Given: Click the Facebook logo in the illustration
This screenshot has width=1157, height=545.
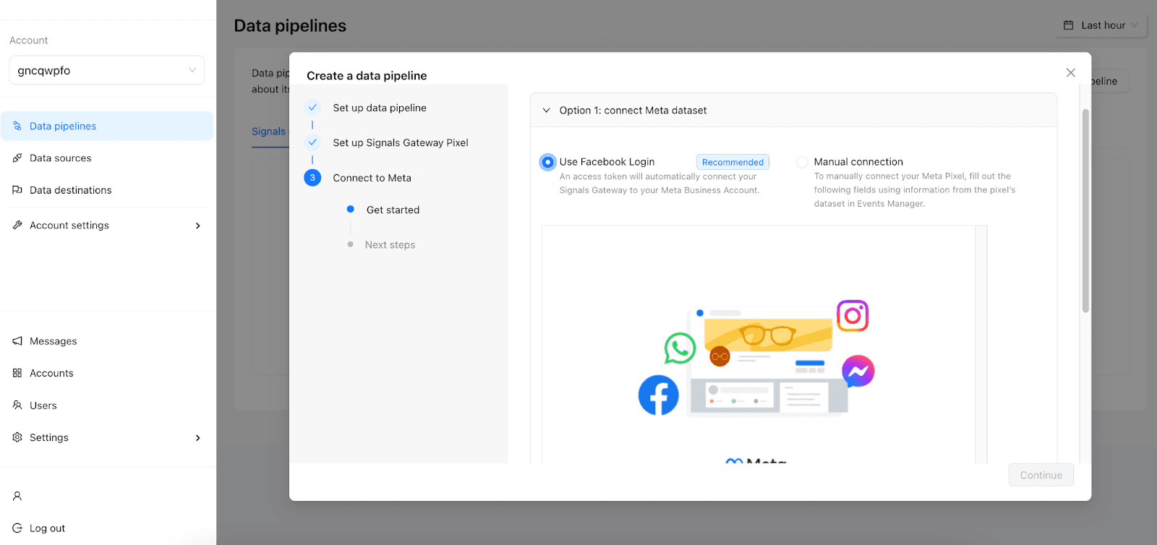Looking at the screenshot, I should [x=659, y=395].
